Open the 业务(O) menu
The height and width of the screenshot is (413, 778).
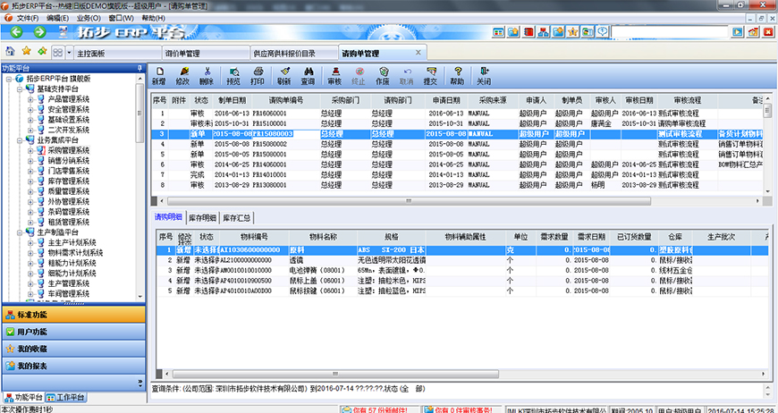(89, 18)
